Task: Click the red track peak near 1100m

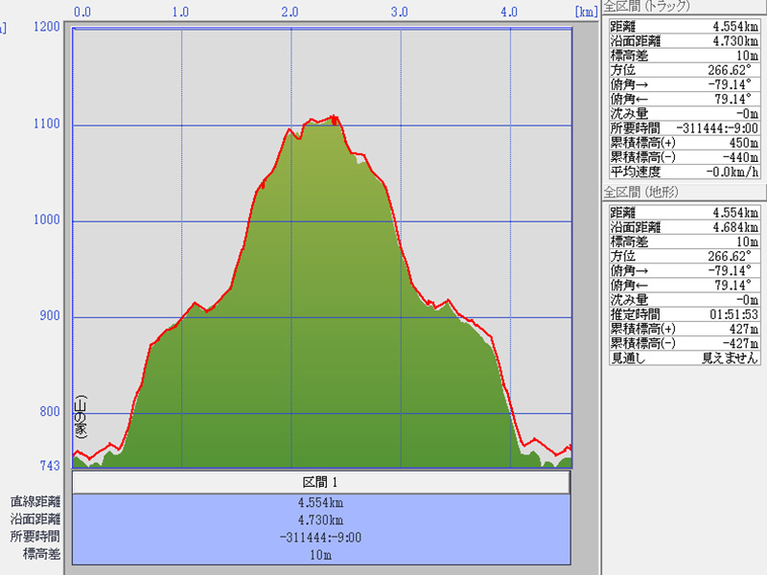Action: pos(334,118)
